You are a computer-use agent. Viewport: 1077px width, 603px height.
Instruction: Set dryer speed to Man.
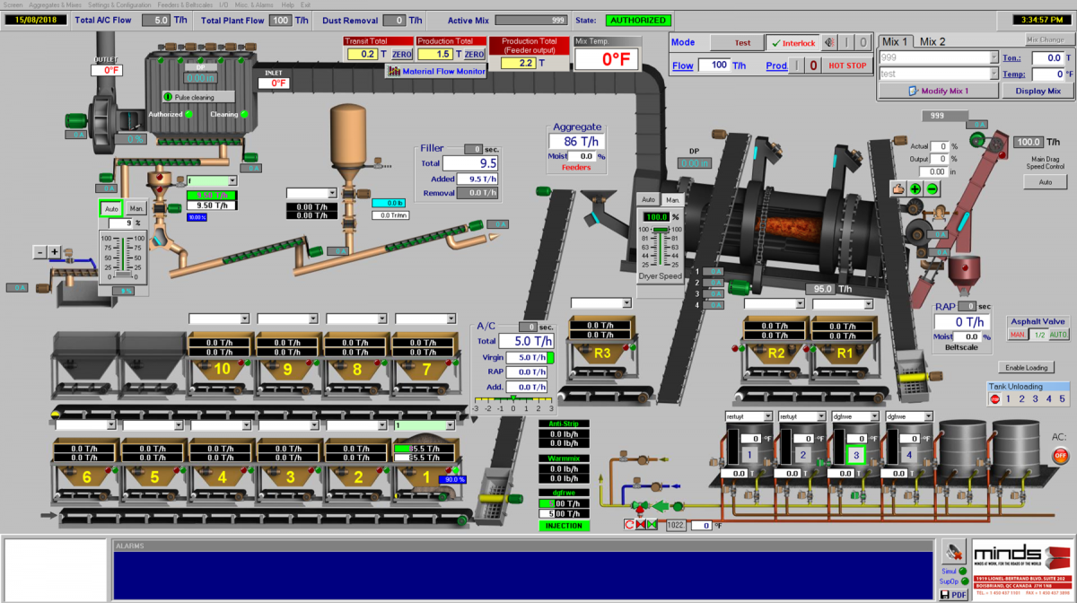pyautogui.click(x=671, y=199)
